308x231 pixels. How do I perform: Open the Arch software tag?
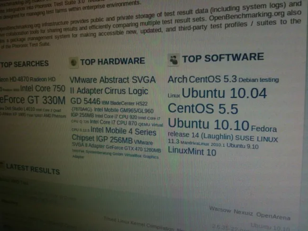click(177, 79)
